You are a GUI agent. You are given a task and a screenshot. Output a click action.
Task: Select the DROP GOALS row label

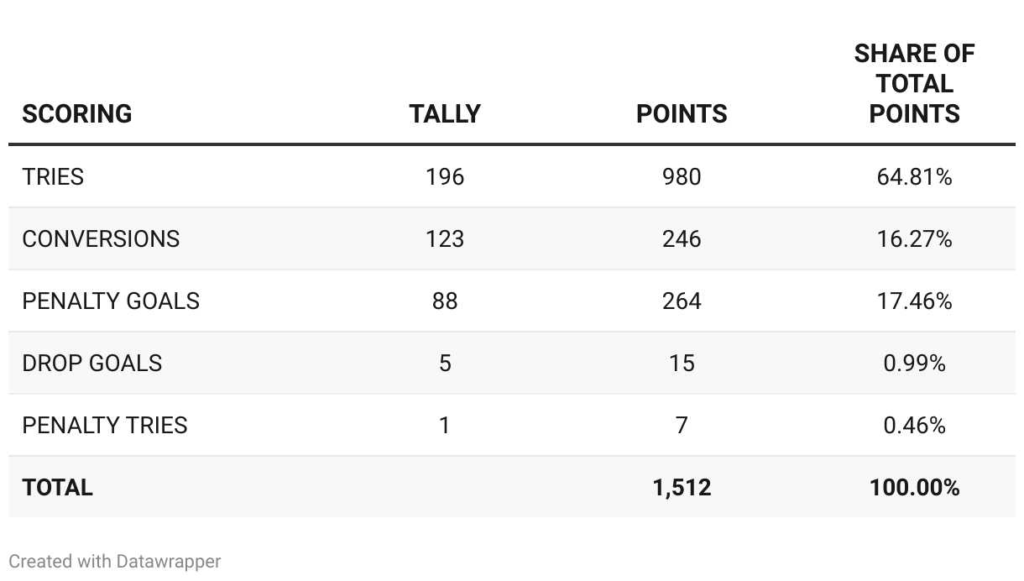tap(91, 364)
